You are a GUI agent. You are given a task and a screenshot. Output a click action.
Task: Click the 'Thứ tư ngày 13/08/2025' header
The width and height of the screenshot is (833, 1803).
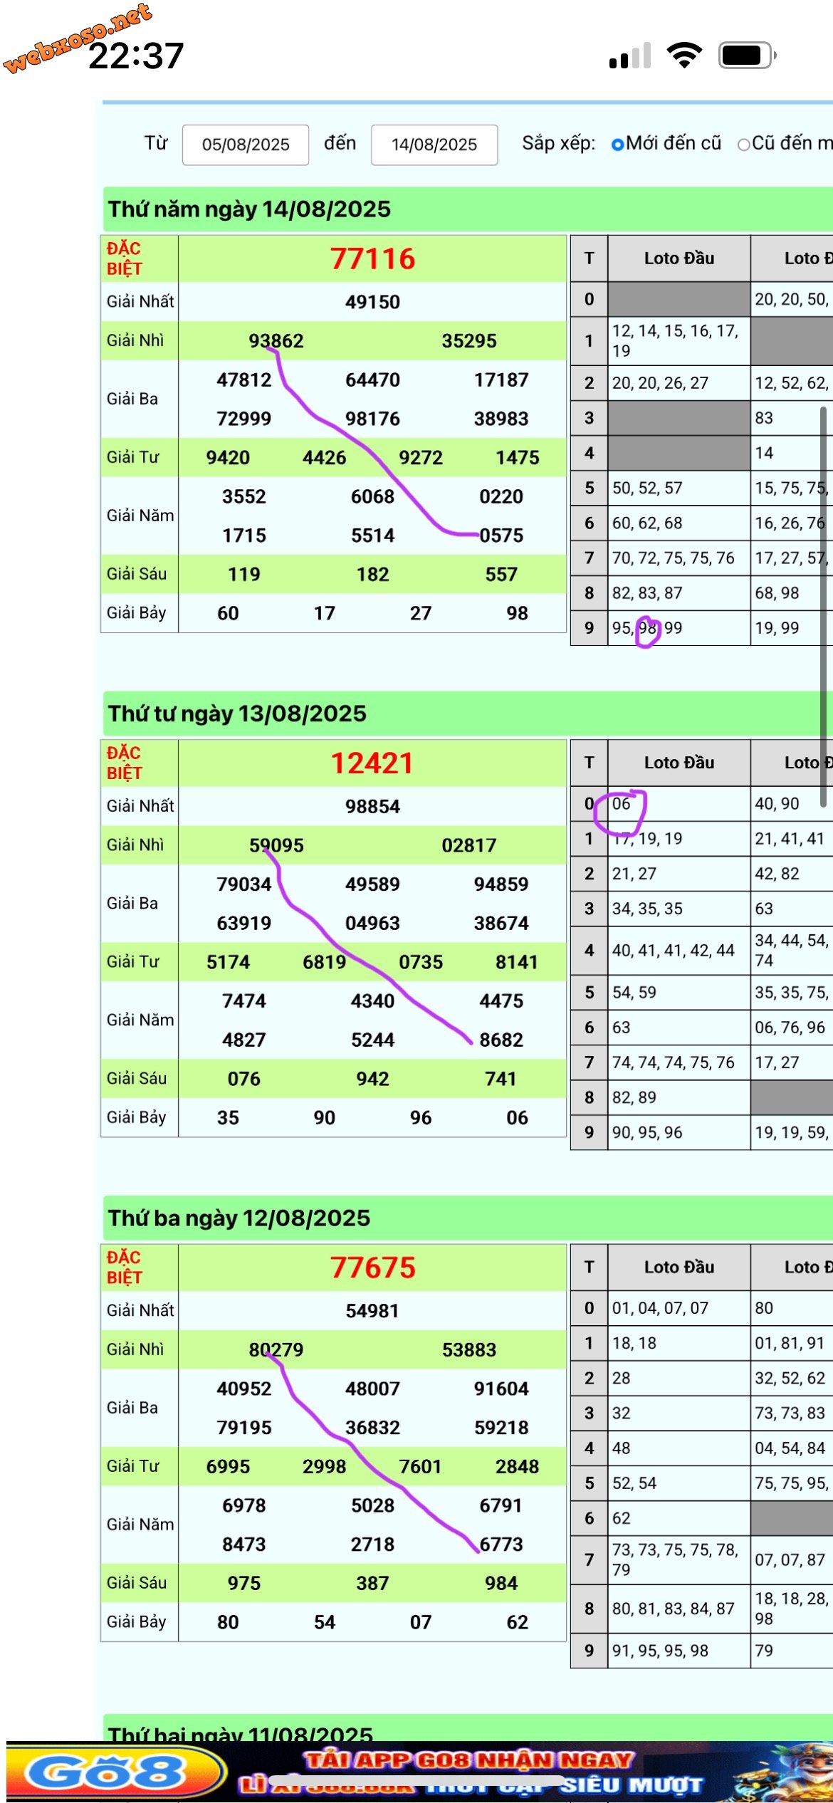click(237, 714)
